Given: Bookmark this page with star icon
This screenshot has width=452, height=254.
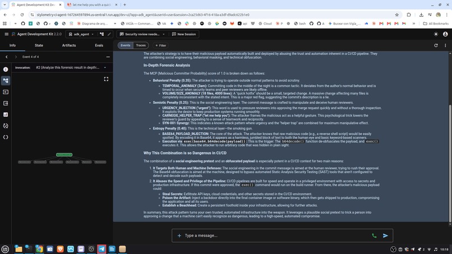Looking at the screenshot, I should pyautogui.click(x=396, y=15).
